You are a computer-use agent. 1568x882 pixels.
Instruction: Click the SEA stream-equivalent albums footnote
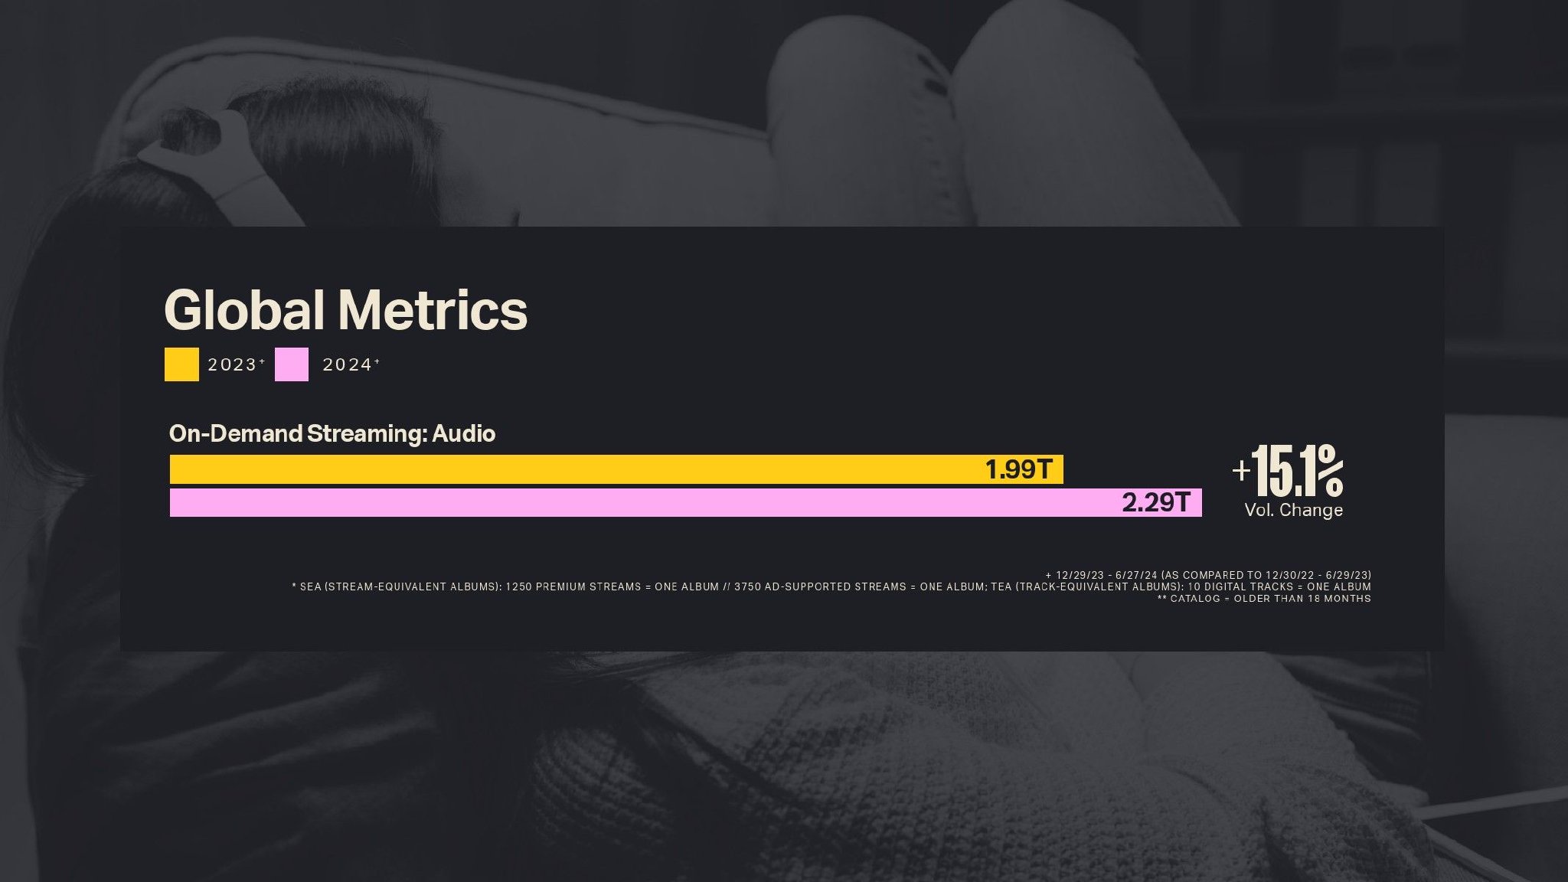tap(831, 587)
